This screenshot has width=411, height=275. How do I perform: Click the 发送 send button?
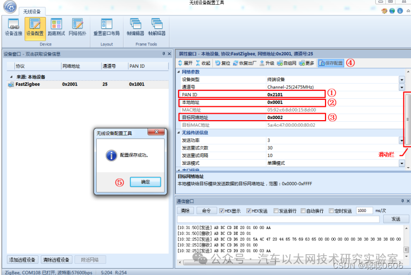click(396, 219)
